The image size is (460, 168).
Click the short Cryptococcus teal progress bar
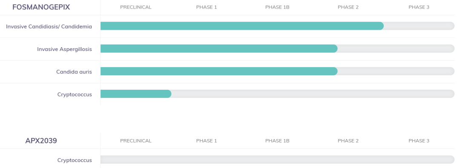tap(136, 94)
